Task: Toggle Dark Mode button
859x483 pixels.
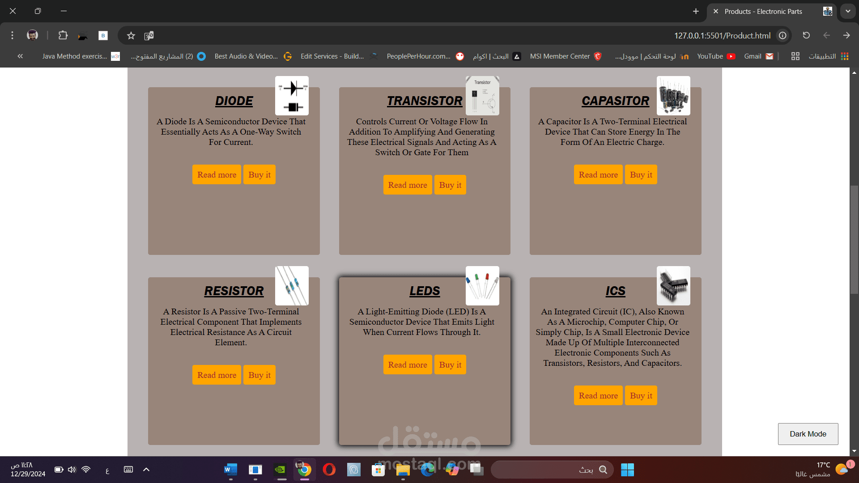Action: pos(808,434)
